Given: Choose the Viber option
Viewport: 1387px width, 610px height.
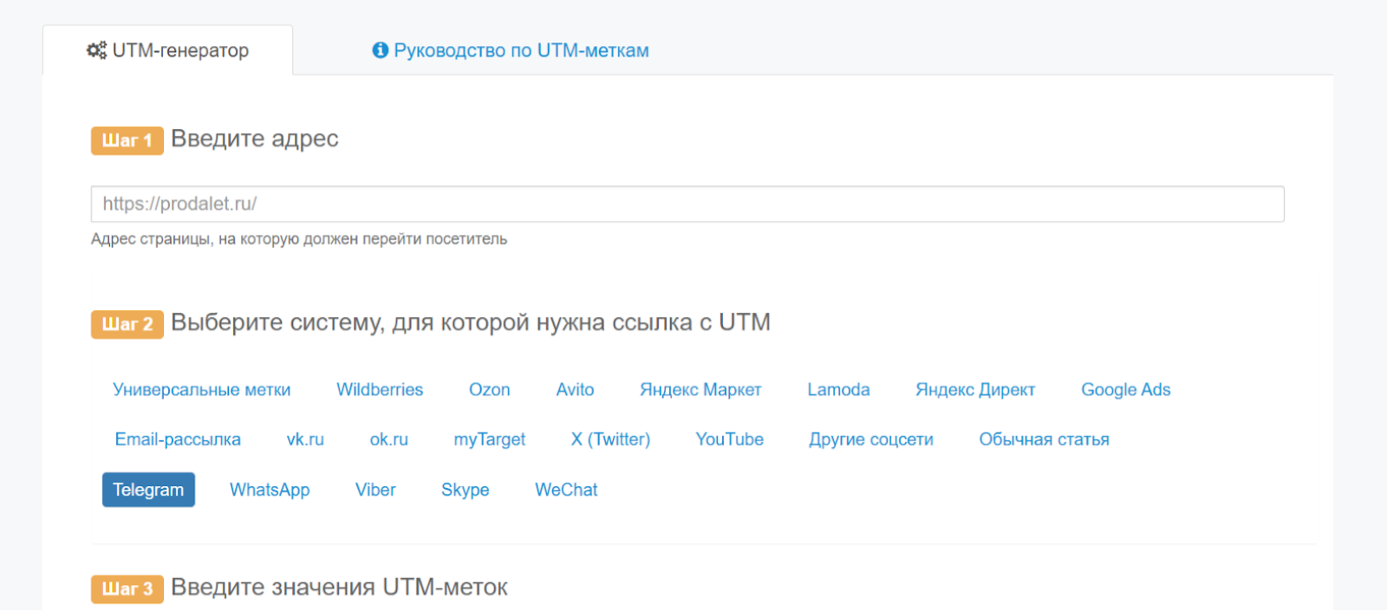Looking at the screenshot, I should click(x=375, y=490).
